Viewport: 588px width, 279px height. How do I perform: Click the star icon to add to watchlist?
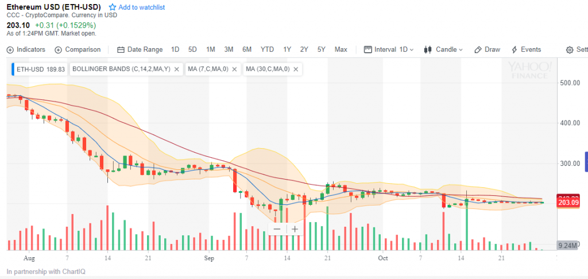click(112, 7)
